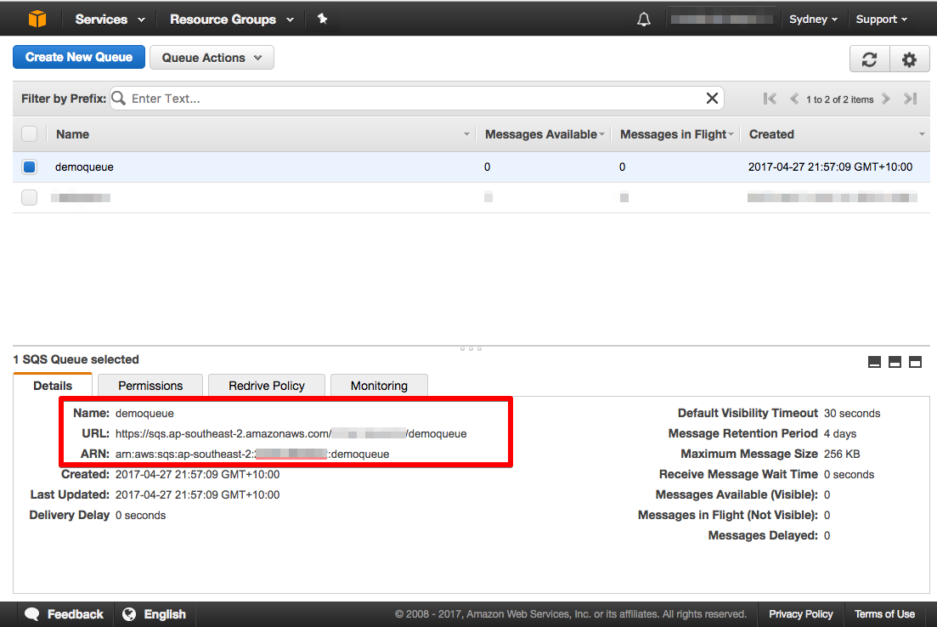Switch to the Details tab

point(53,386)
